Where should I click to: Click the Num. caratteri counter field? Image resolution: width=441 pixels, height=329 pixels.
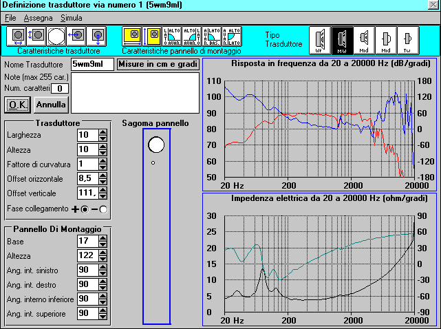[x=60, y=89]
